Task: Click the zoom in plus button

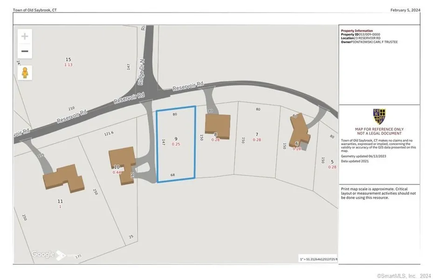Action: coord(25,36)
